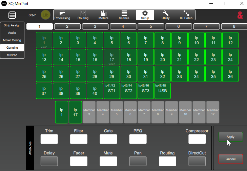Viewport: 247px width, 171px height.
Task: Apply the gang changes
Action: pos(231,137)
